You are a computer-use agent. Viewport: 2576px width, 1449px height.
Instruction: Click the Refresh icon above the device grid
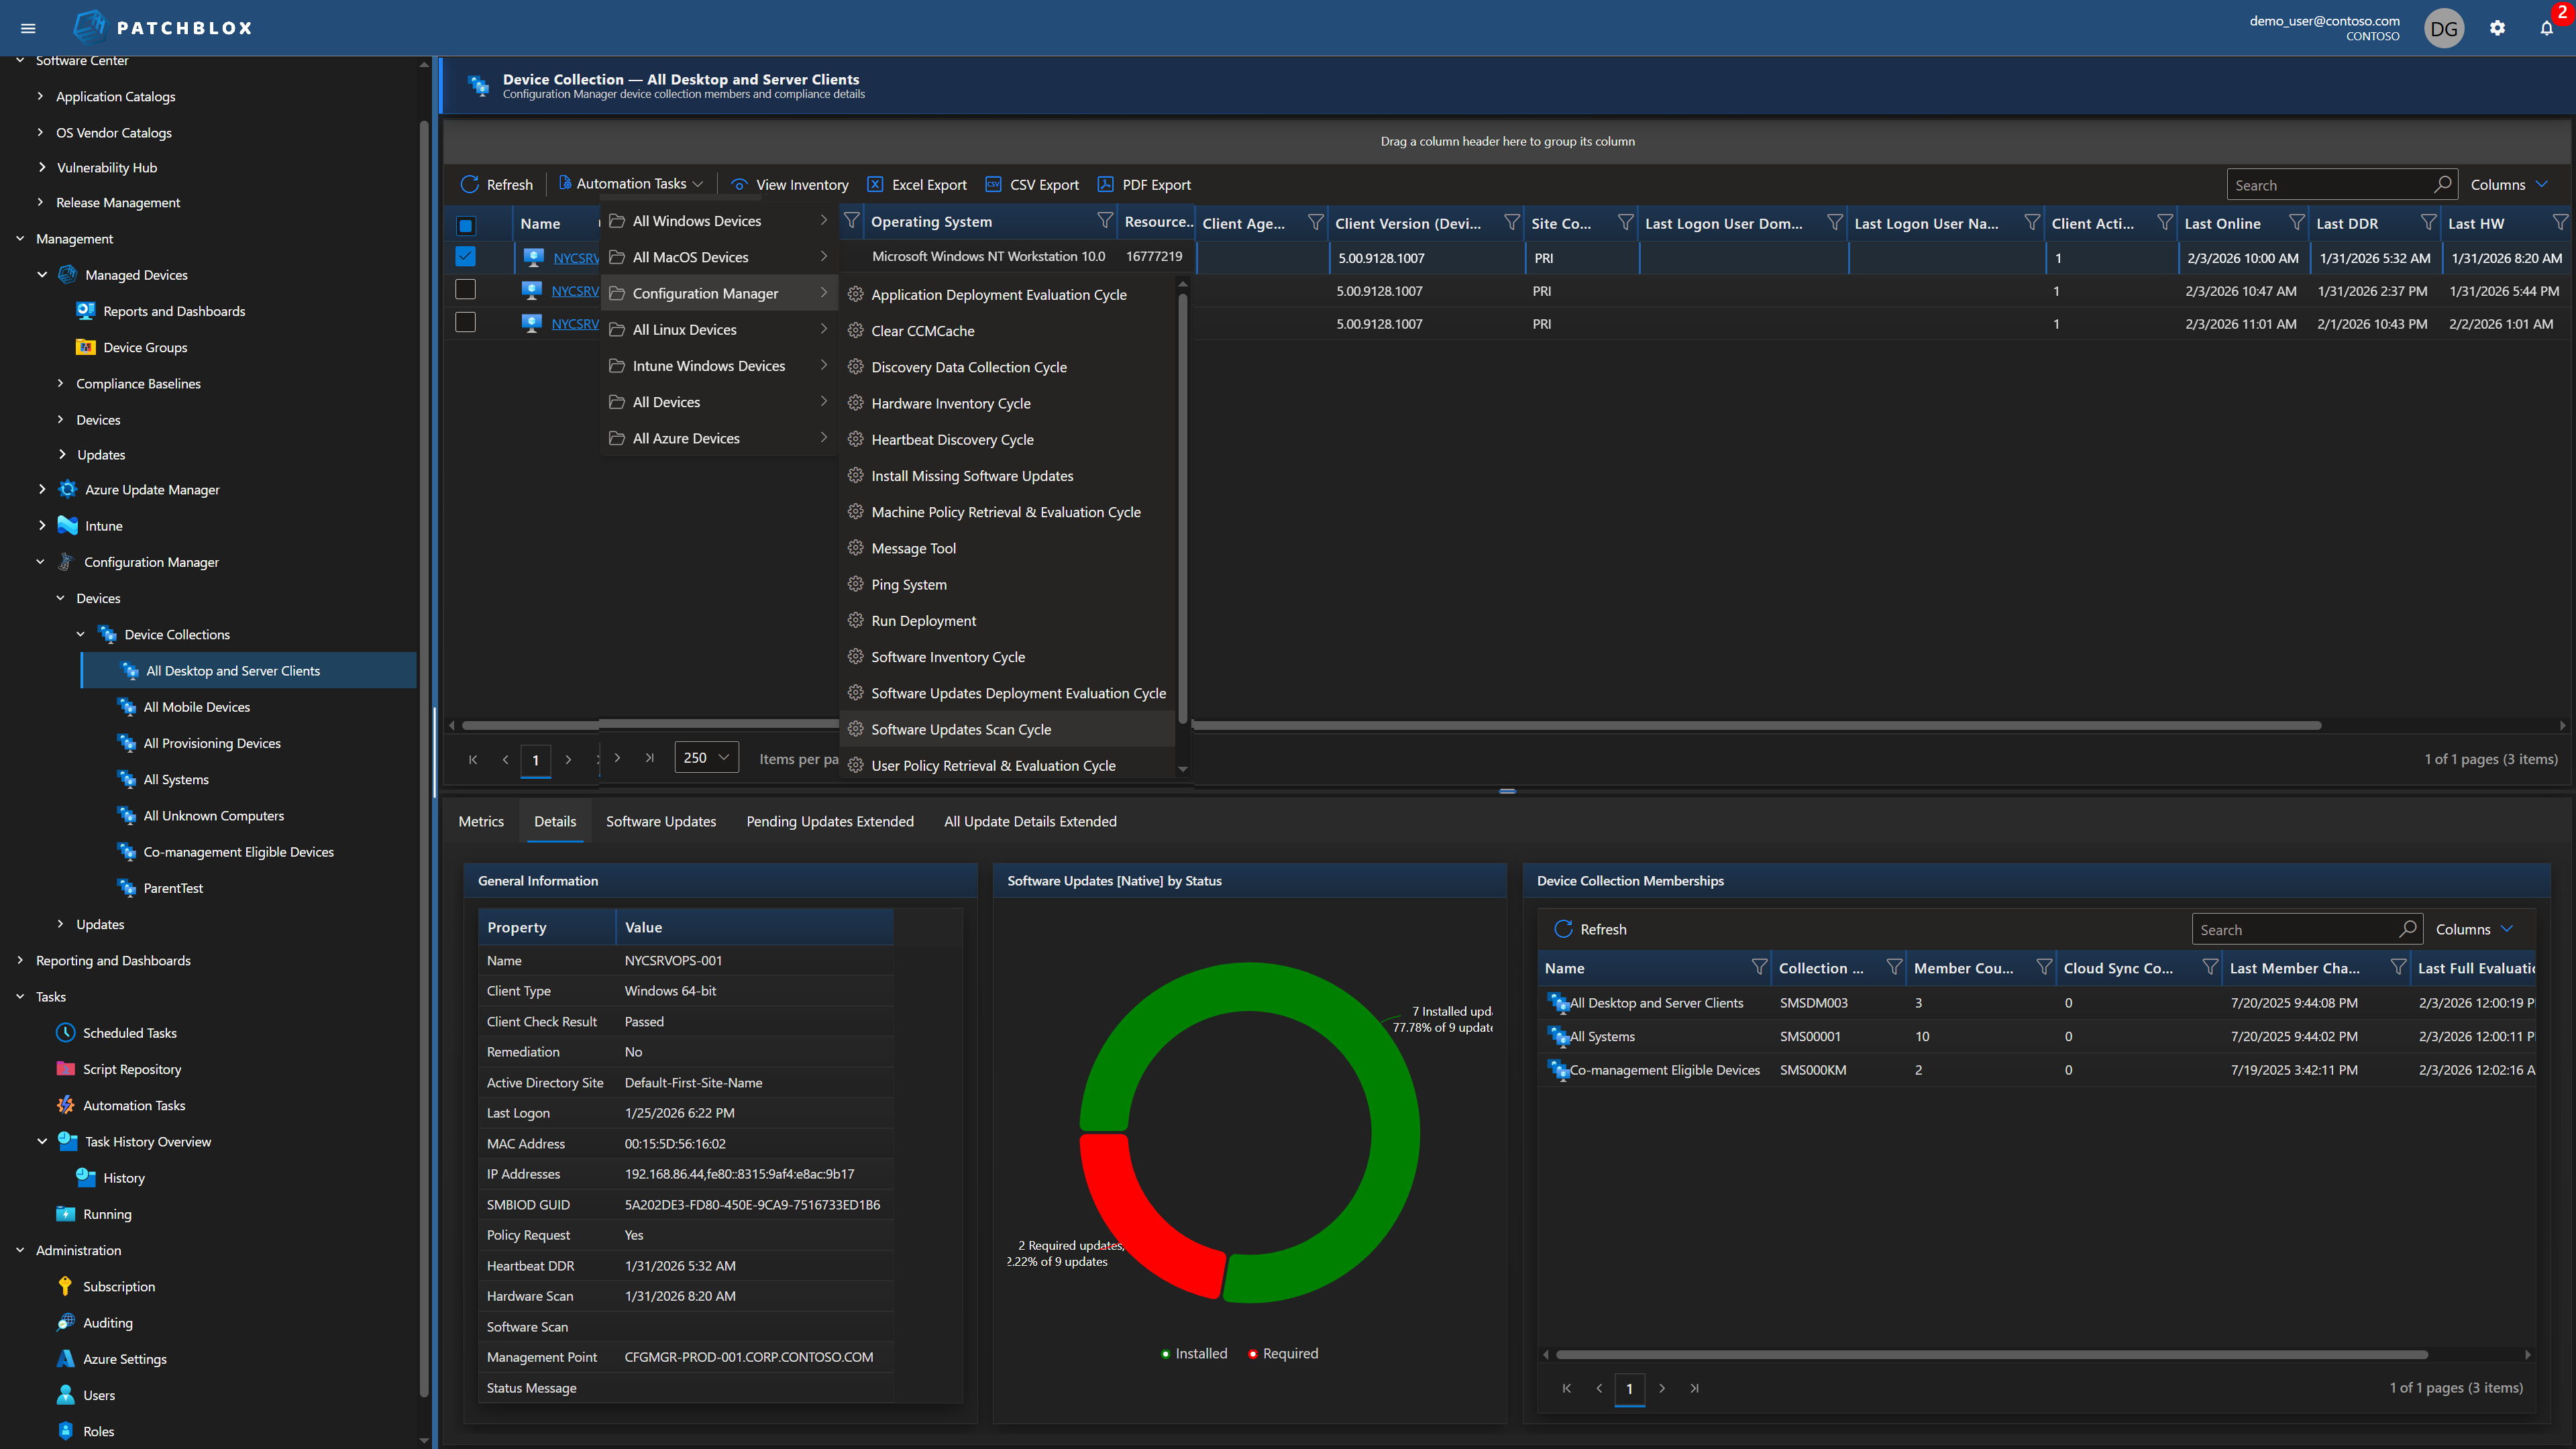(x=469, y=184)
